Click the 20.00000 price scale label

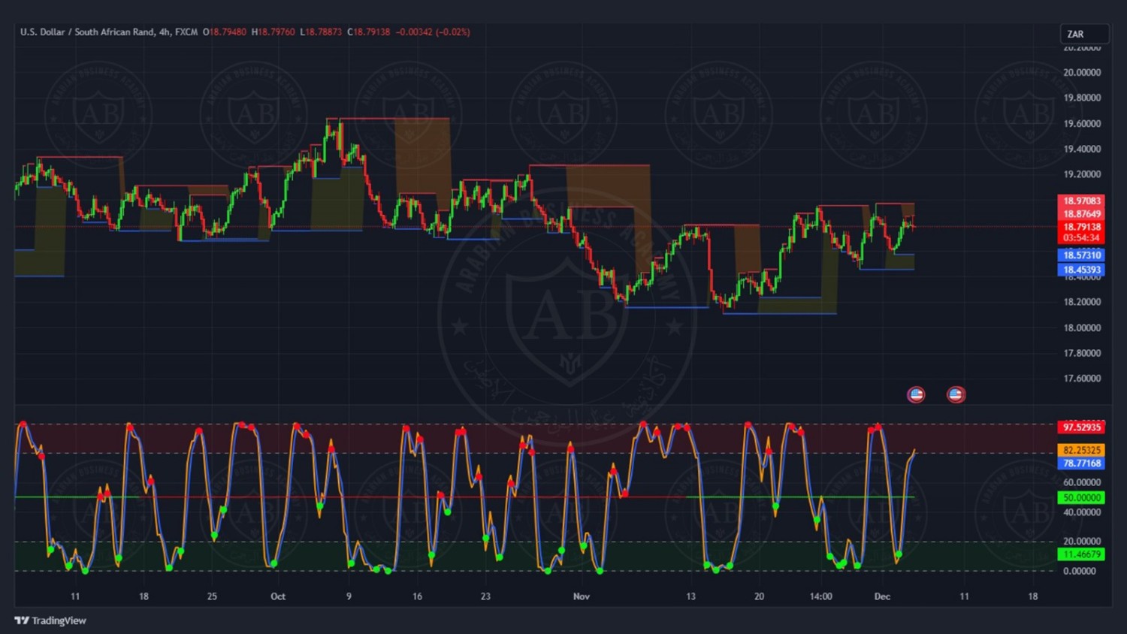1082,73
